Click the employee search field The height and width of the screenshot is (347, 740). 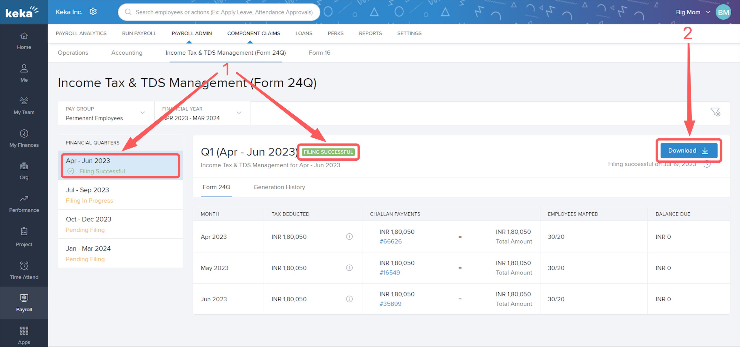[x=220, y=12]
